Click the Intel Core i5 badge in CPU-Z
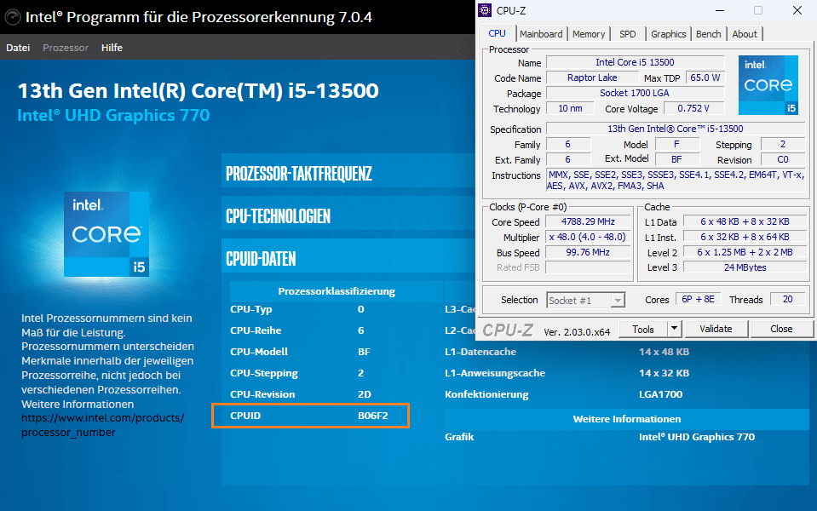Viewport: 817px width, 511px height. (768, 85)
